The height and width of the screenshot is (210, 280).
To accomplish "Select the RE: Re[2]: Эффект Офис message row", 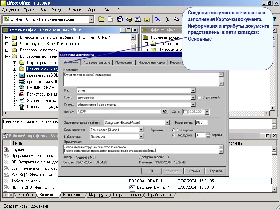I will coord(137,187).
